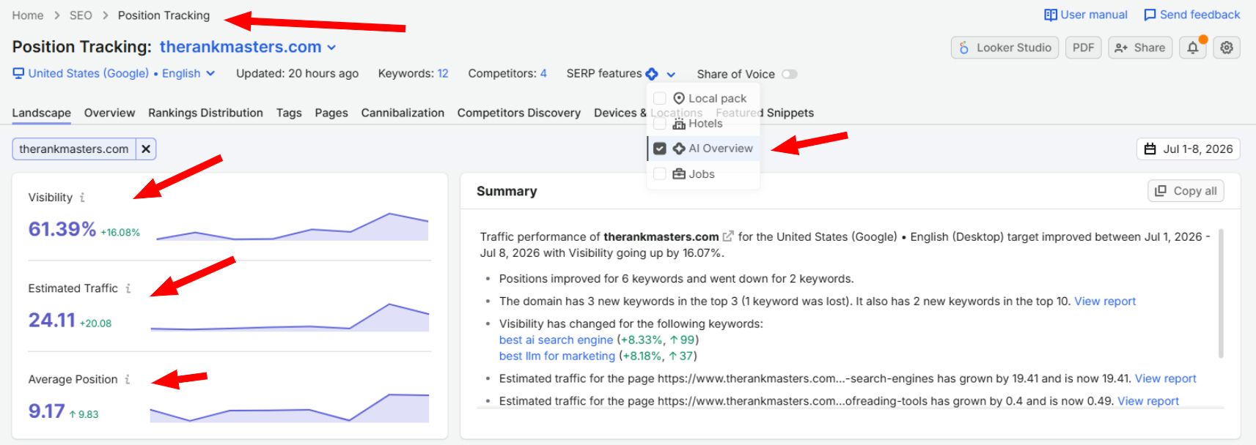Expand the therankmasters.com domain dropdown
This screenshot has height=445, width=1256.
click(x=331, y=48)
